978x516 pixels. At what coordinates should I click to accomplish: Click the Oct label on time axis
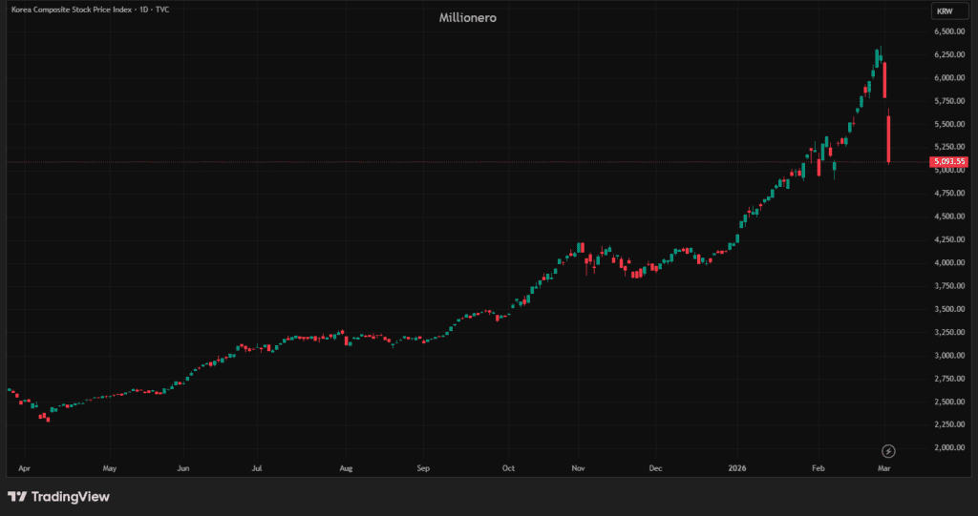click(x=509, y=469)
